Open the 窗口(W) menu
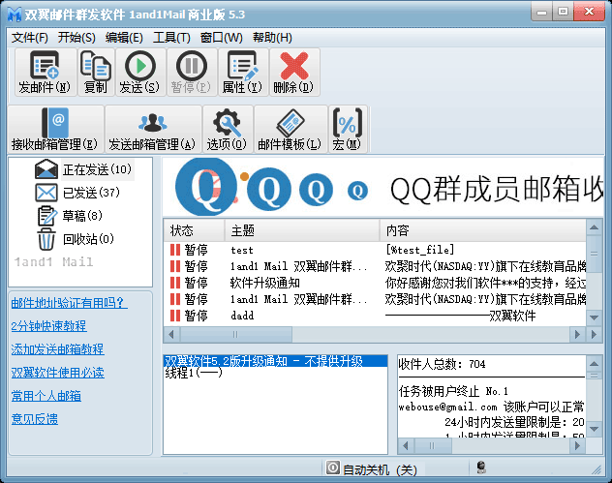The height and width of the screenshot is (483, 612). pos(222,38)
